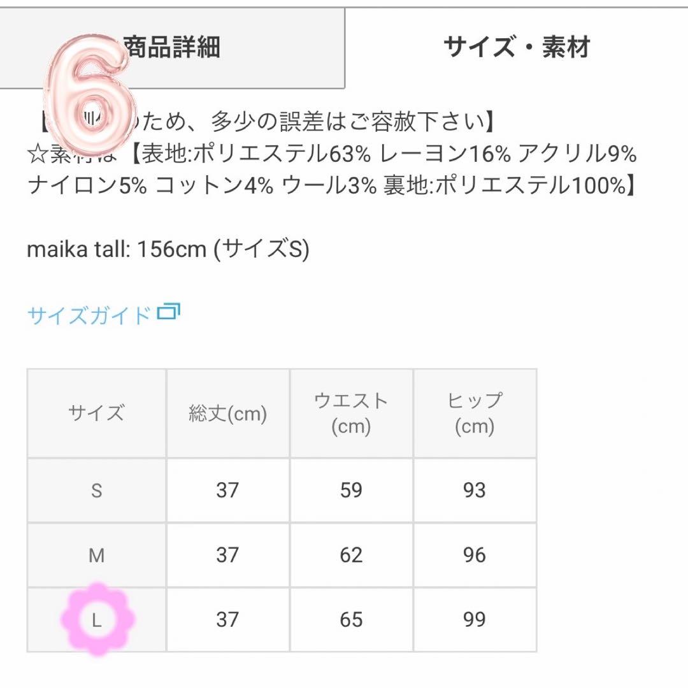Select the M size row label
688x688 pixels.
coord(96,555)
